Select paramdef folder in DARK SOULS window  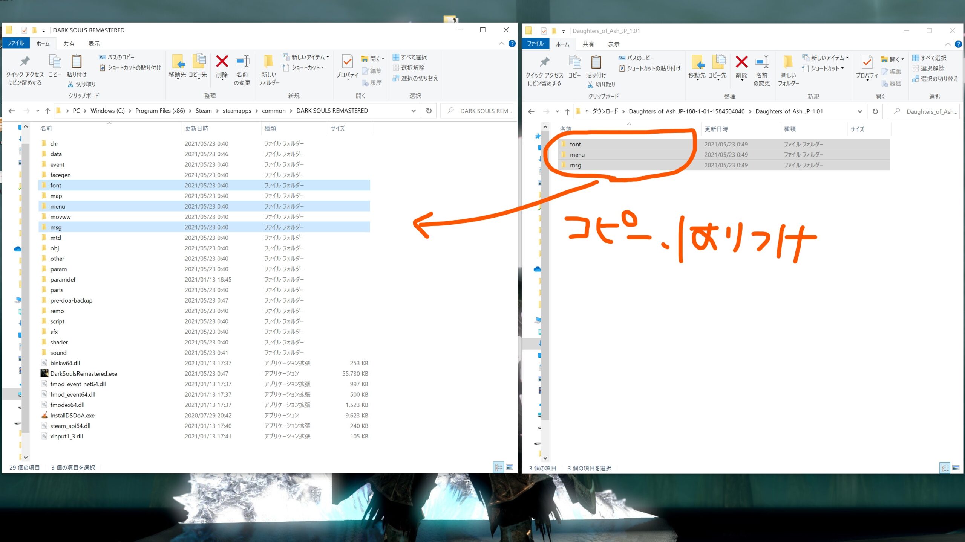tap(204, 280)
